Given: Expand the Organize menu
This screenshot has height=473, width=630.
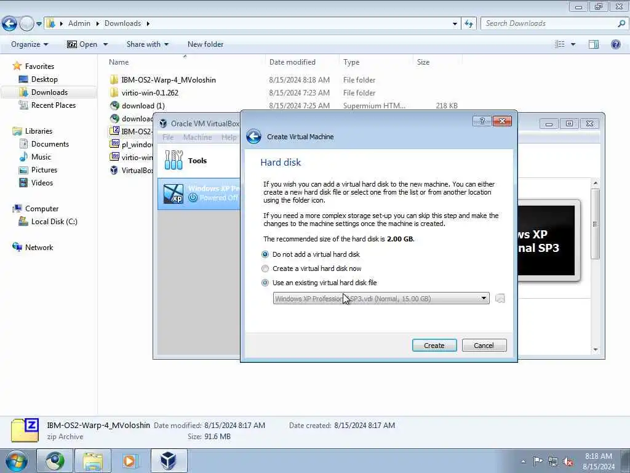Looking at the screenshot, I should pyautogui.click(x=30, y=44).
